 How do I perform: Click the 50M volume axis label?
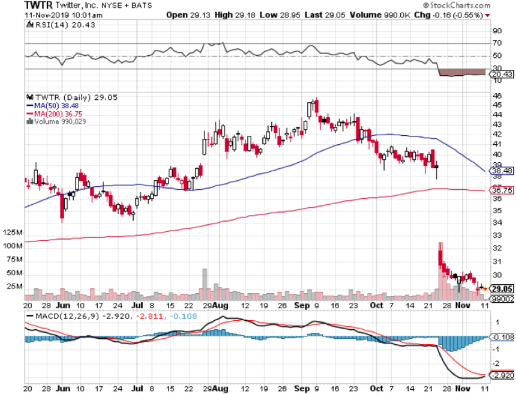coord(14,273)
